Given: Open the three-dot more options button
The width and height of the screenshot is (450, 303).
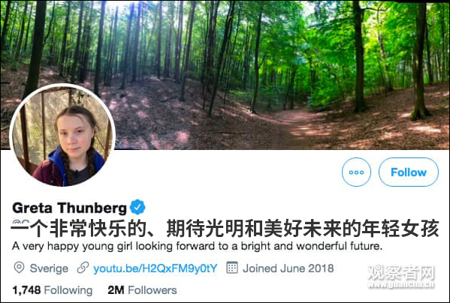Looking at the screenshot, I should coord(356,172).
